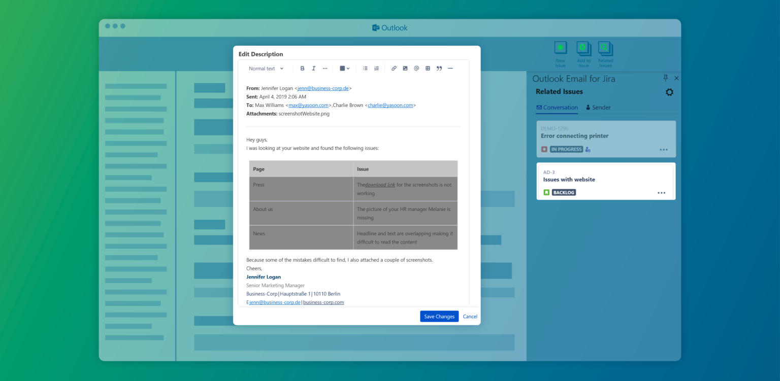Open the Related Issues settings gear
The width and height of the screenshot is (780, 381).
pos(669,92)
